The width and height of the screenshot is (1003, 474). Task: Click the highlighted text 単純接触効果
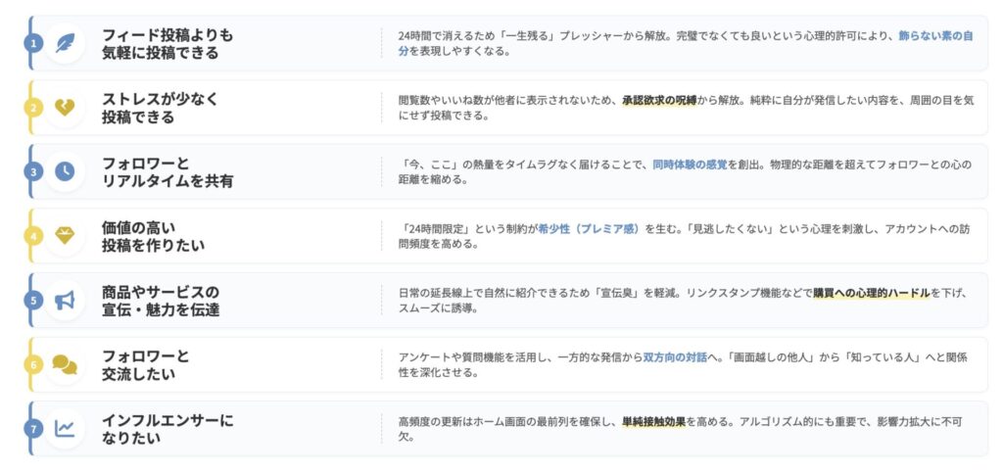(653, 421)
